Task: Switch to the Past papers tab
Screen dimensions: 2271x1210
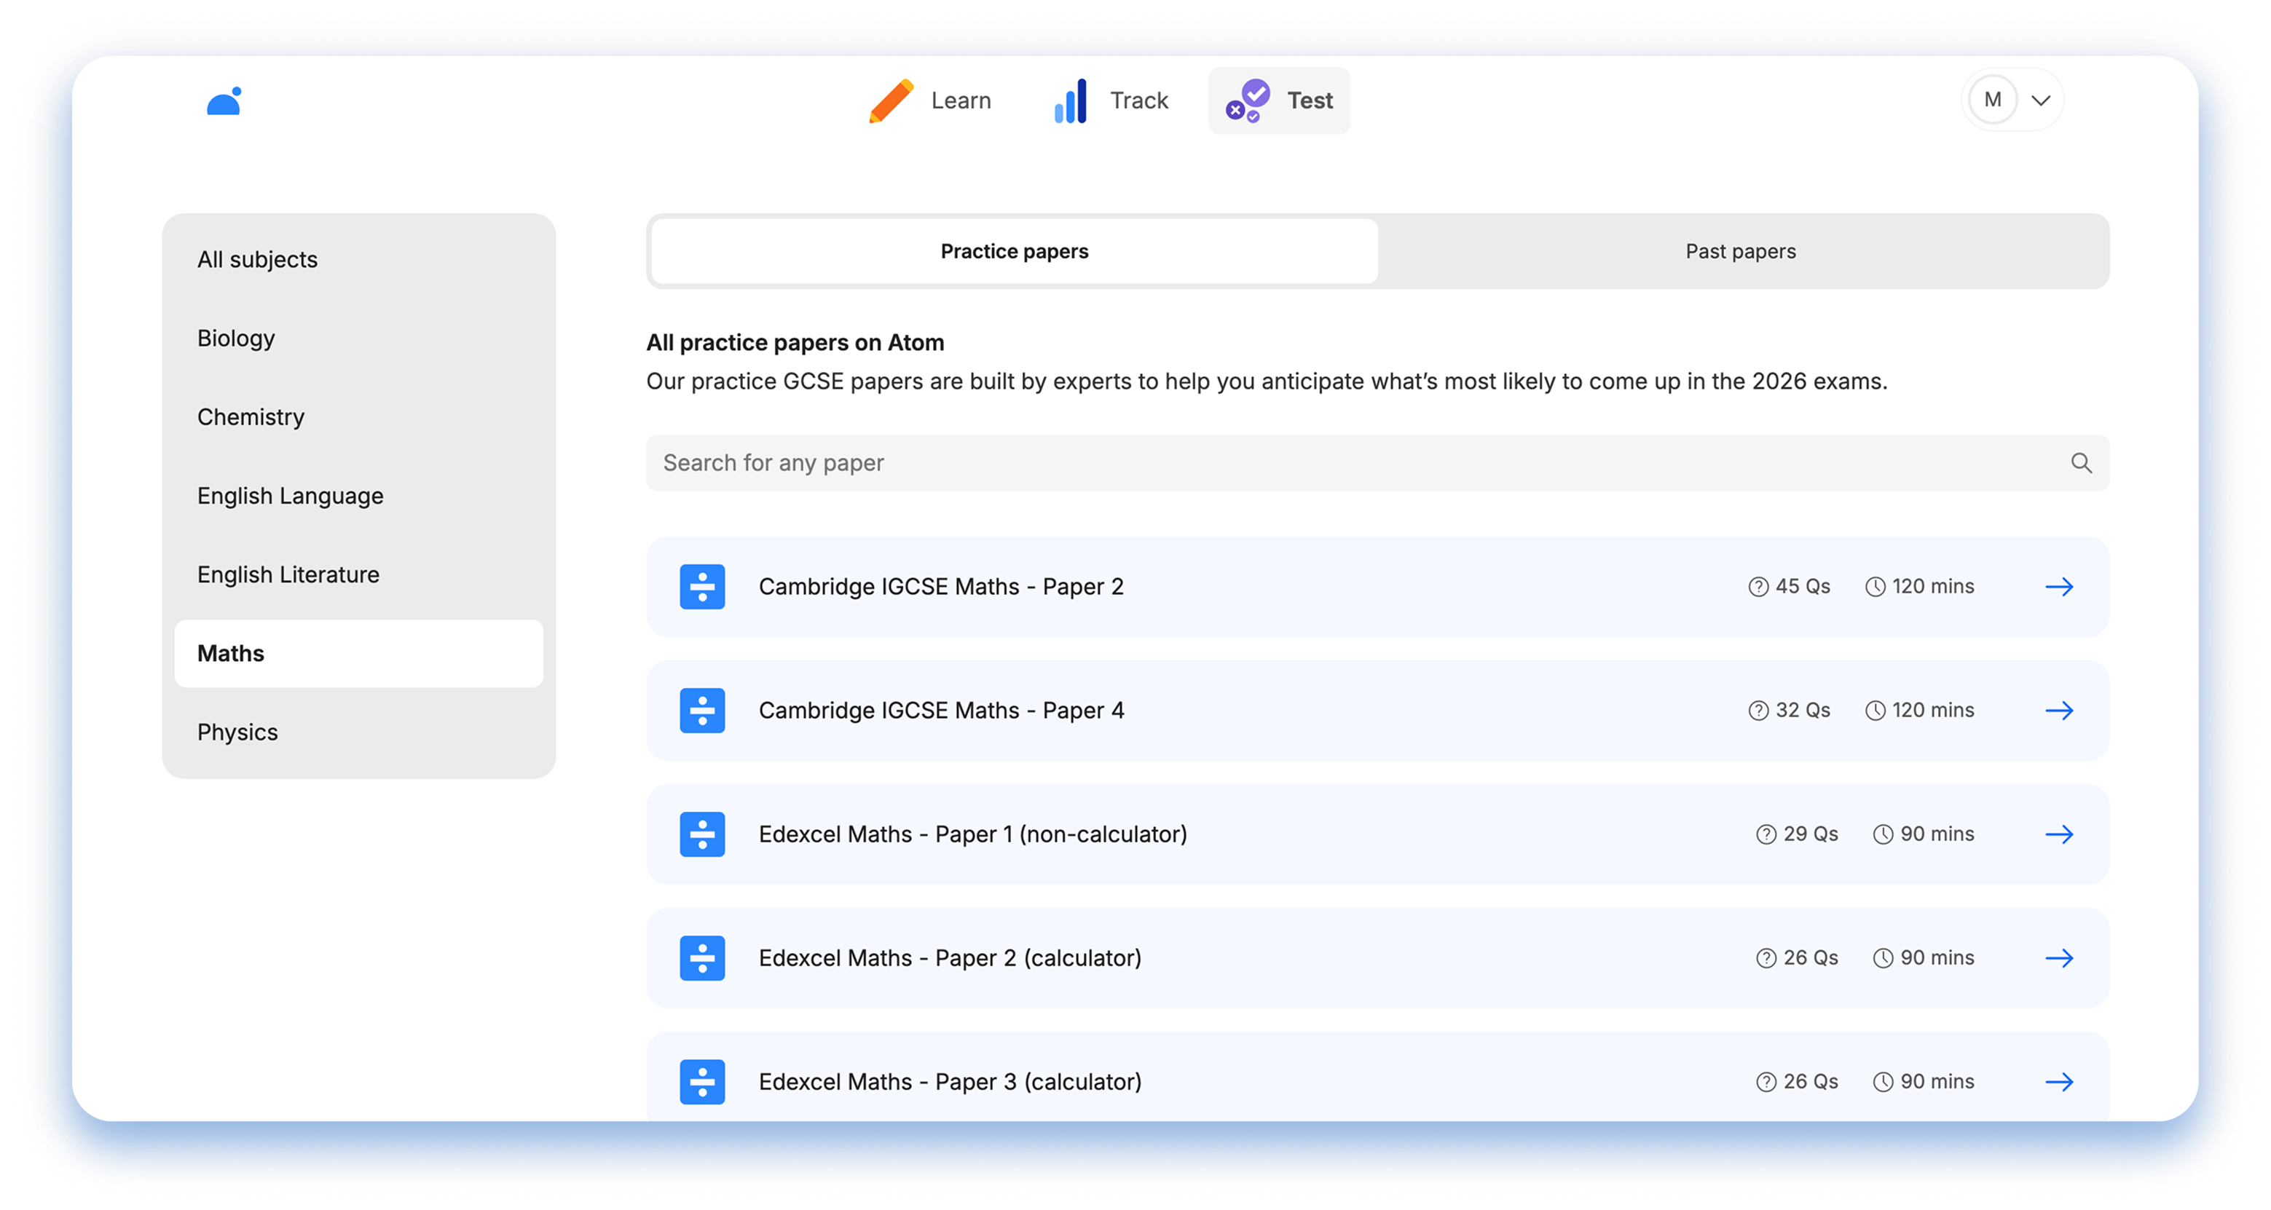Action: 1740,251
